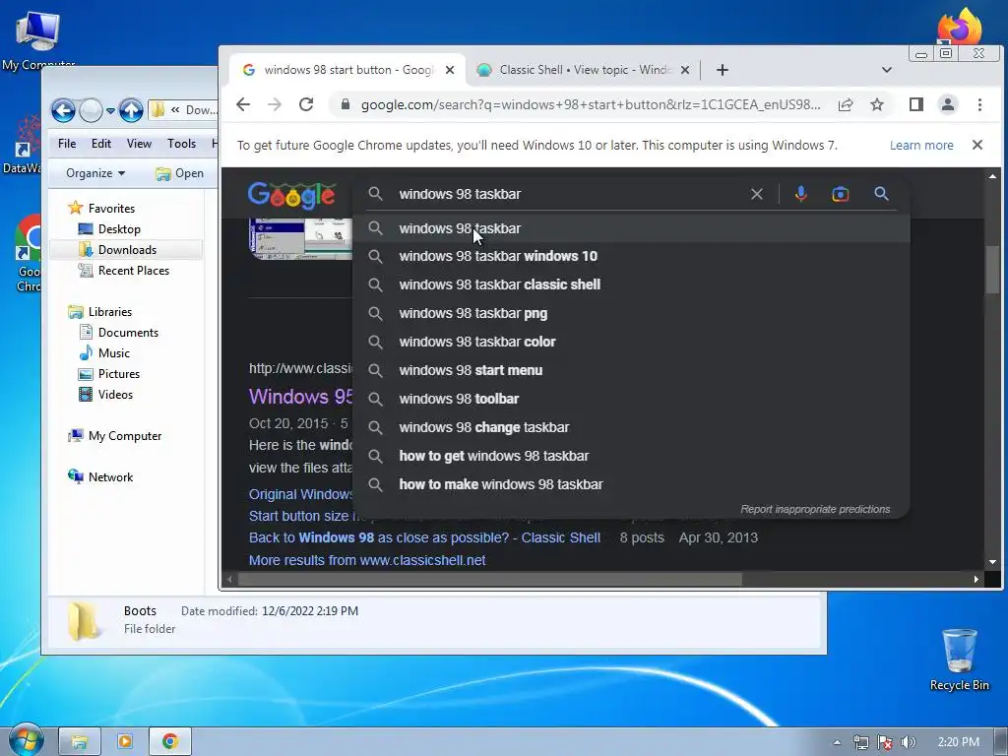Open Explorer View menu
Viewport: 1008px width, 756px height.
click(x=139, y=144)
